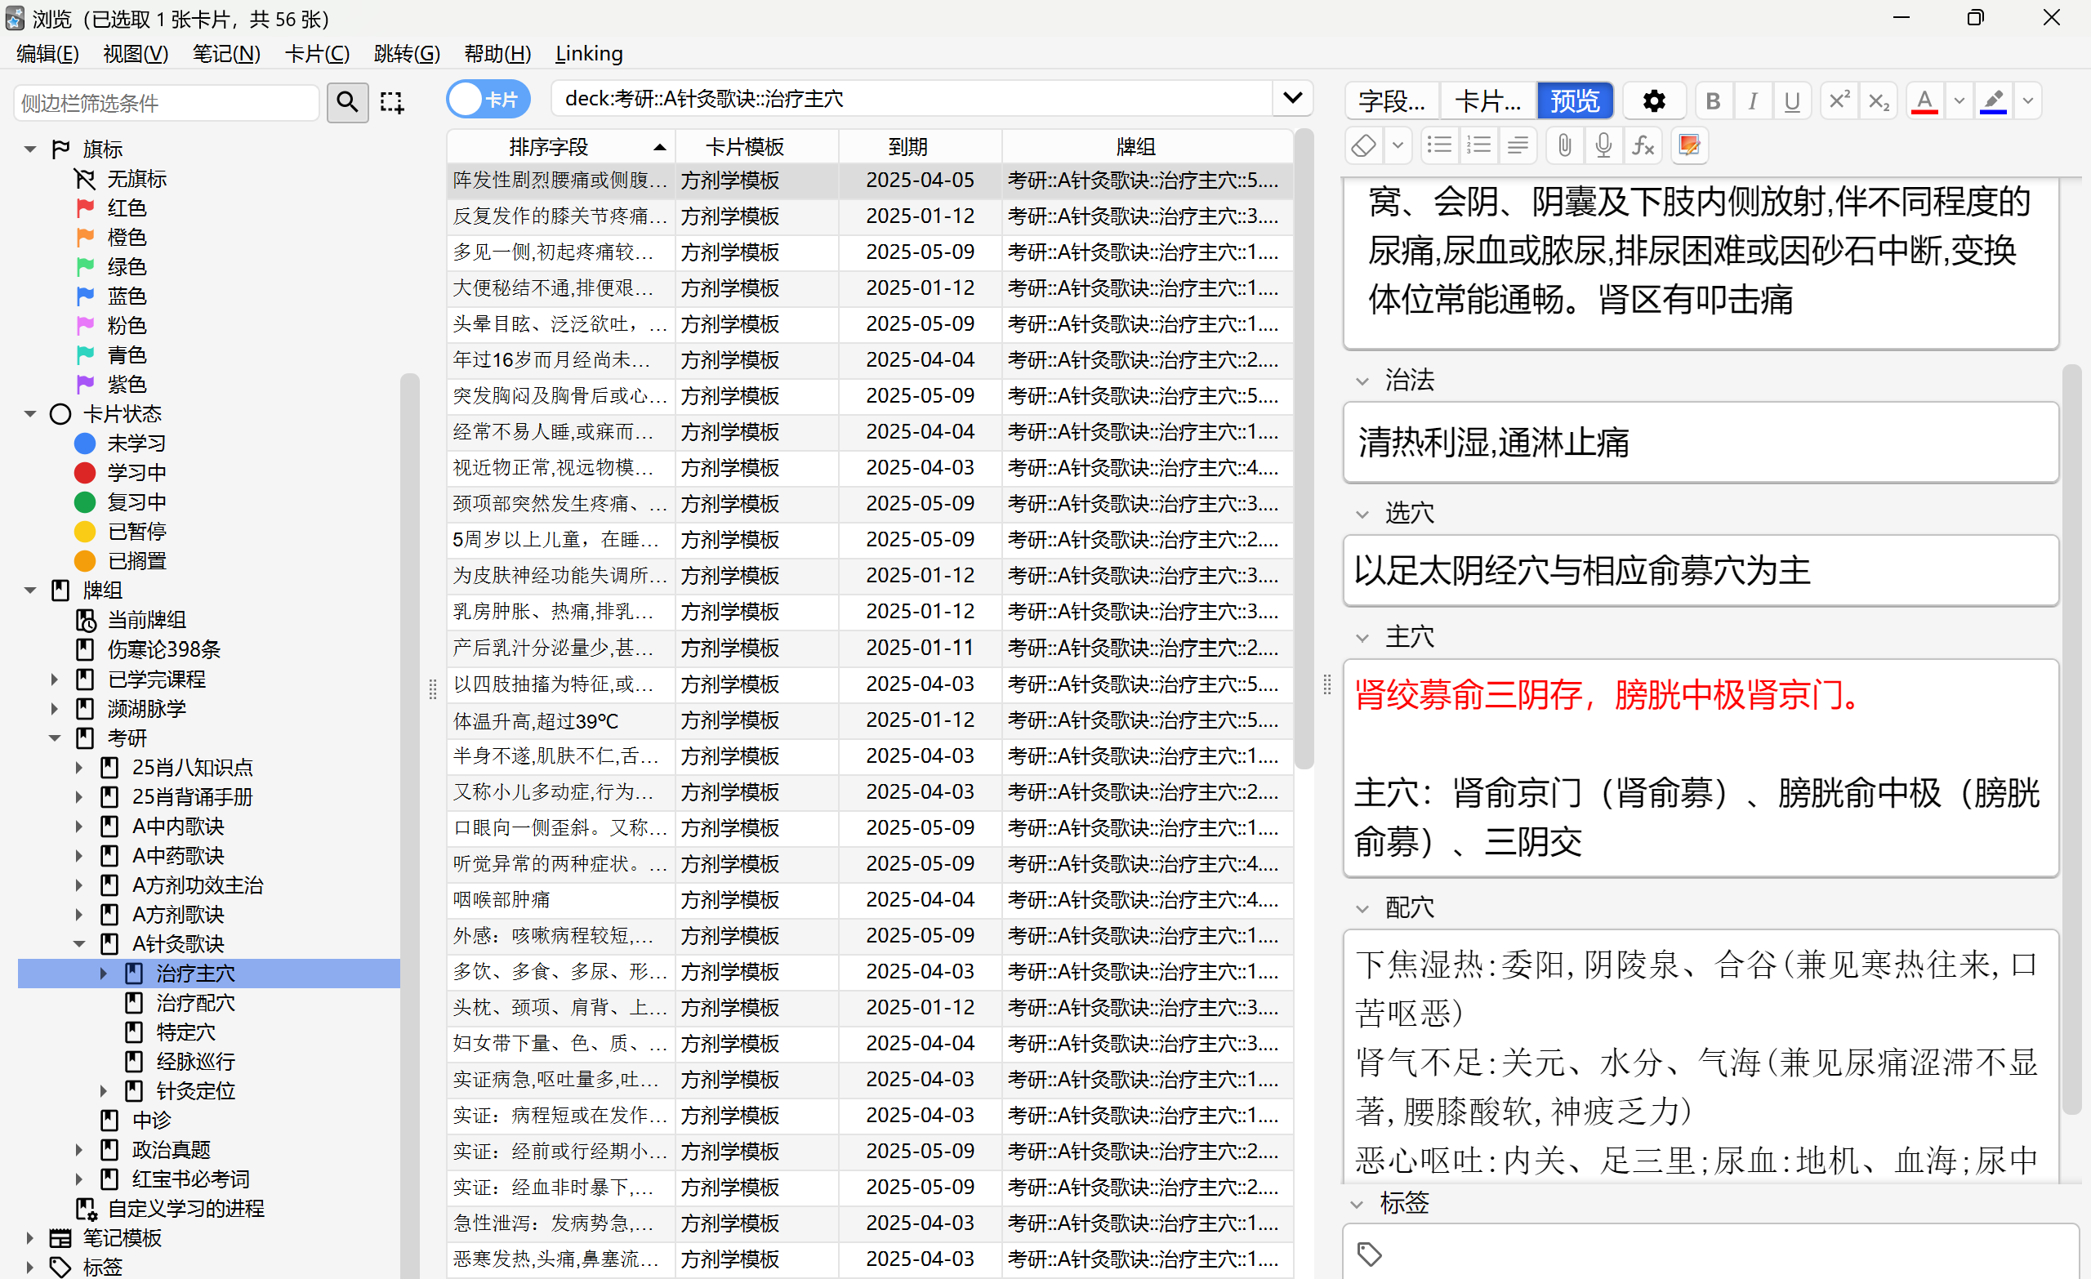2091x1279 pixels.
Task: Click the 字段... fields button
Action: pos(1392,101)
